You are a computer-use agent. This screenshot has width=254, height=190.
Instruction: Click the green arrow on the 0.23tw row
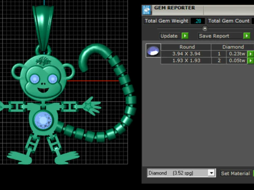pyautogui.click(x=250, y=54)
